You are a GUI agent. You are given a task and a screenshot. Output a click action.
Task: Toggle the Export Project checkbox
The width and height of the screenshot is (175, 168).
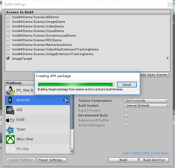126,110
